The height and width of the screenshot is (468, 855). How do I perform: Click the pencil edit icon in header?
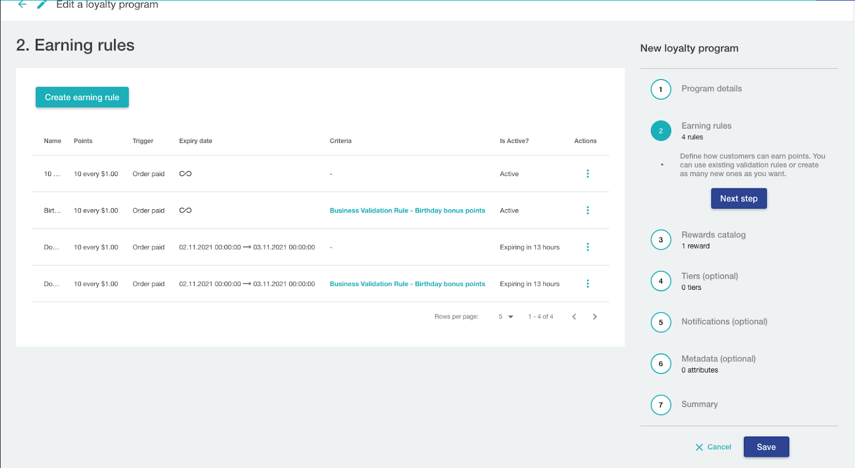coord(42,5)
